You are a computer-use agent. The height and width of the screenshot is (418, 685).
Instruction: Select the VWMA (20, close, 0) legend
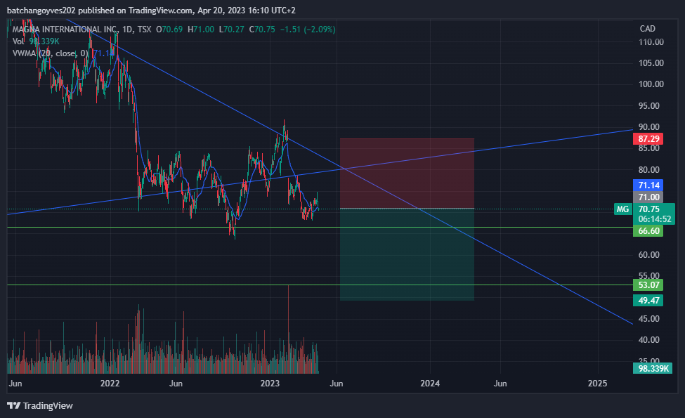(51, 53)
